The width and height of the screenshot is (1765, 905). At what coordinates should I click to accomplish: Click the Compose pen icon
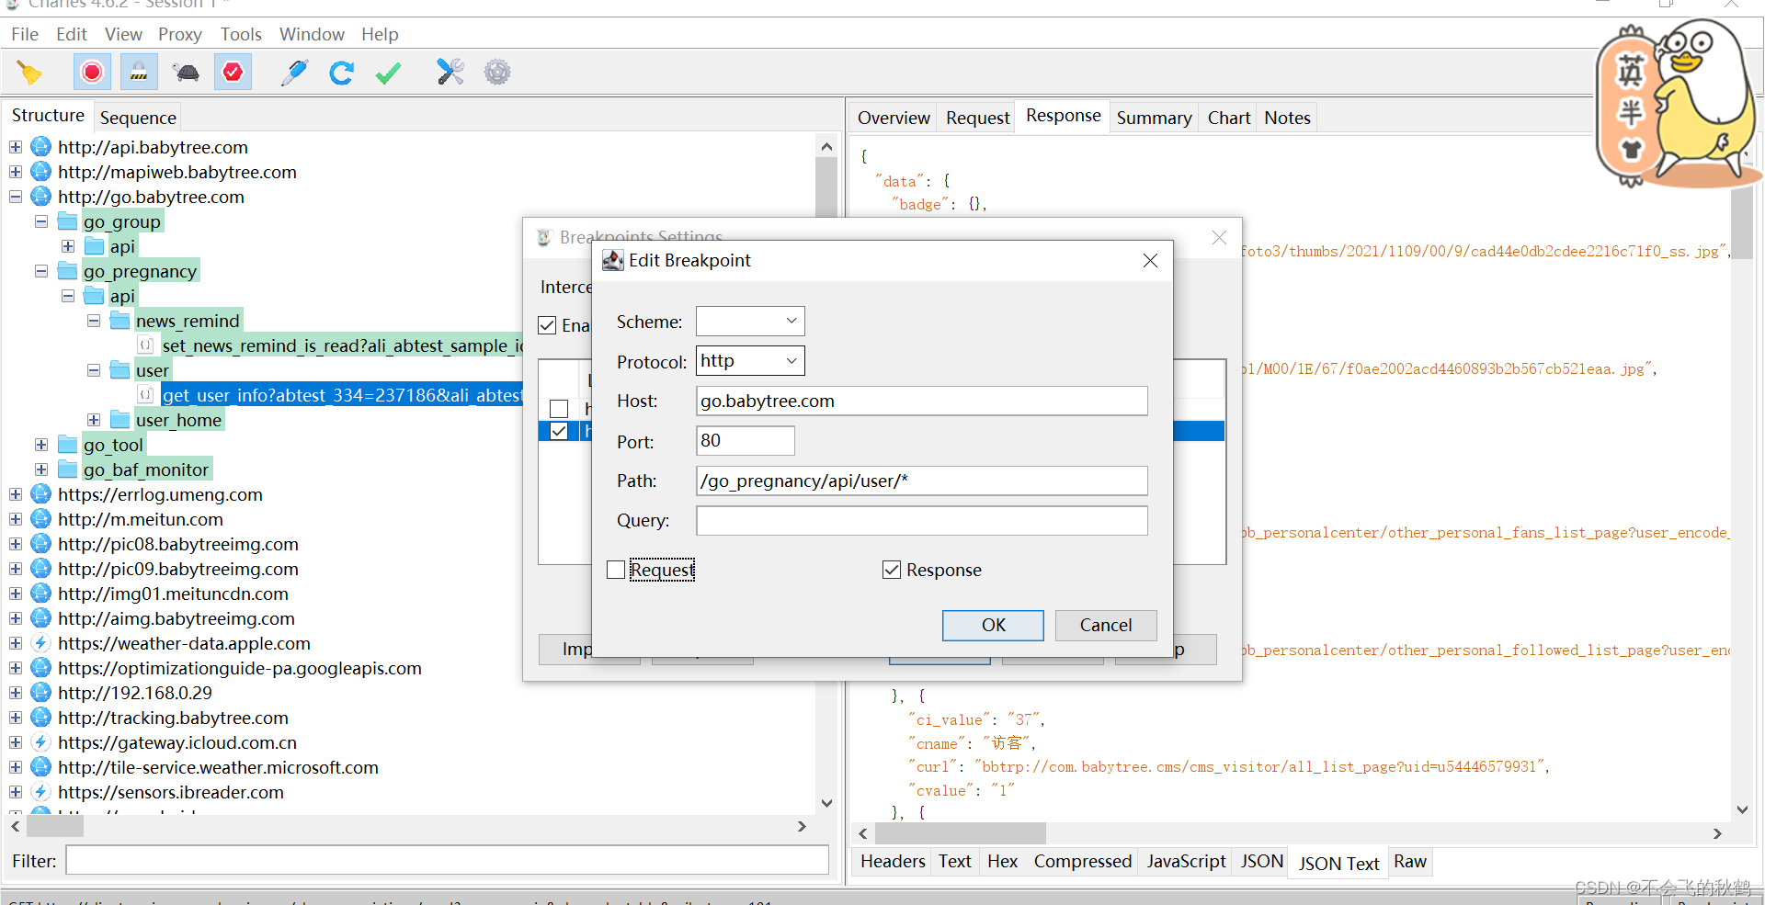(294, 73)
